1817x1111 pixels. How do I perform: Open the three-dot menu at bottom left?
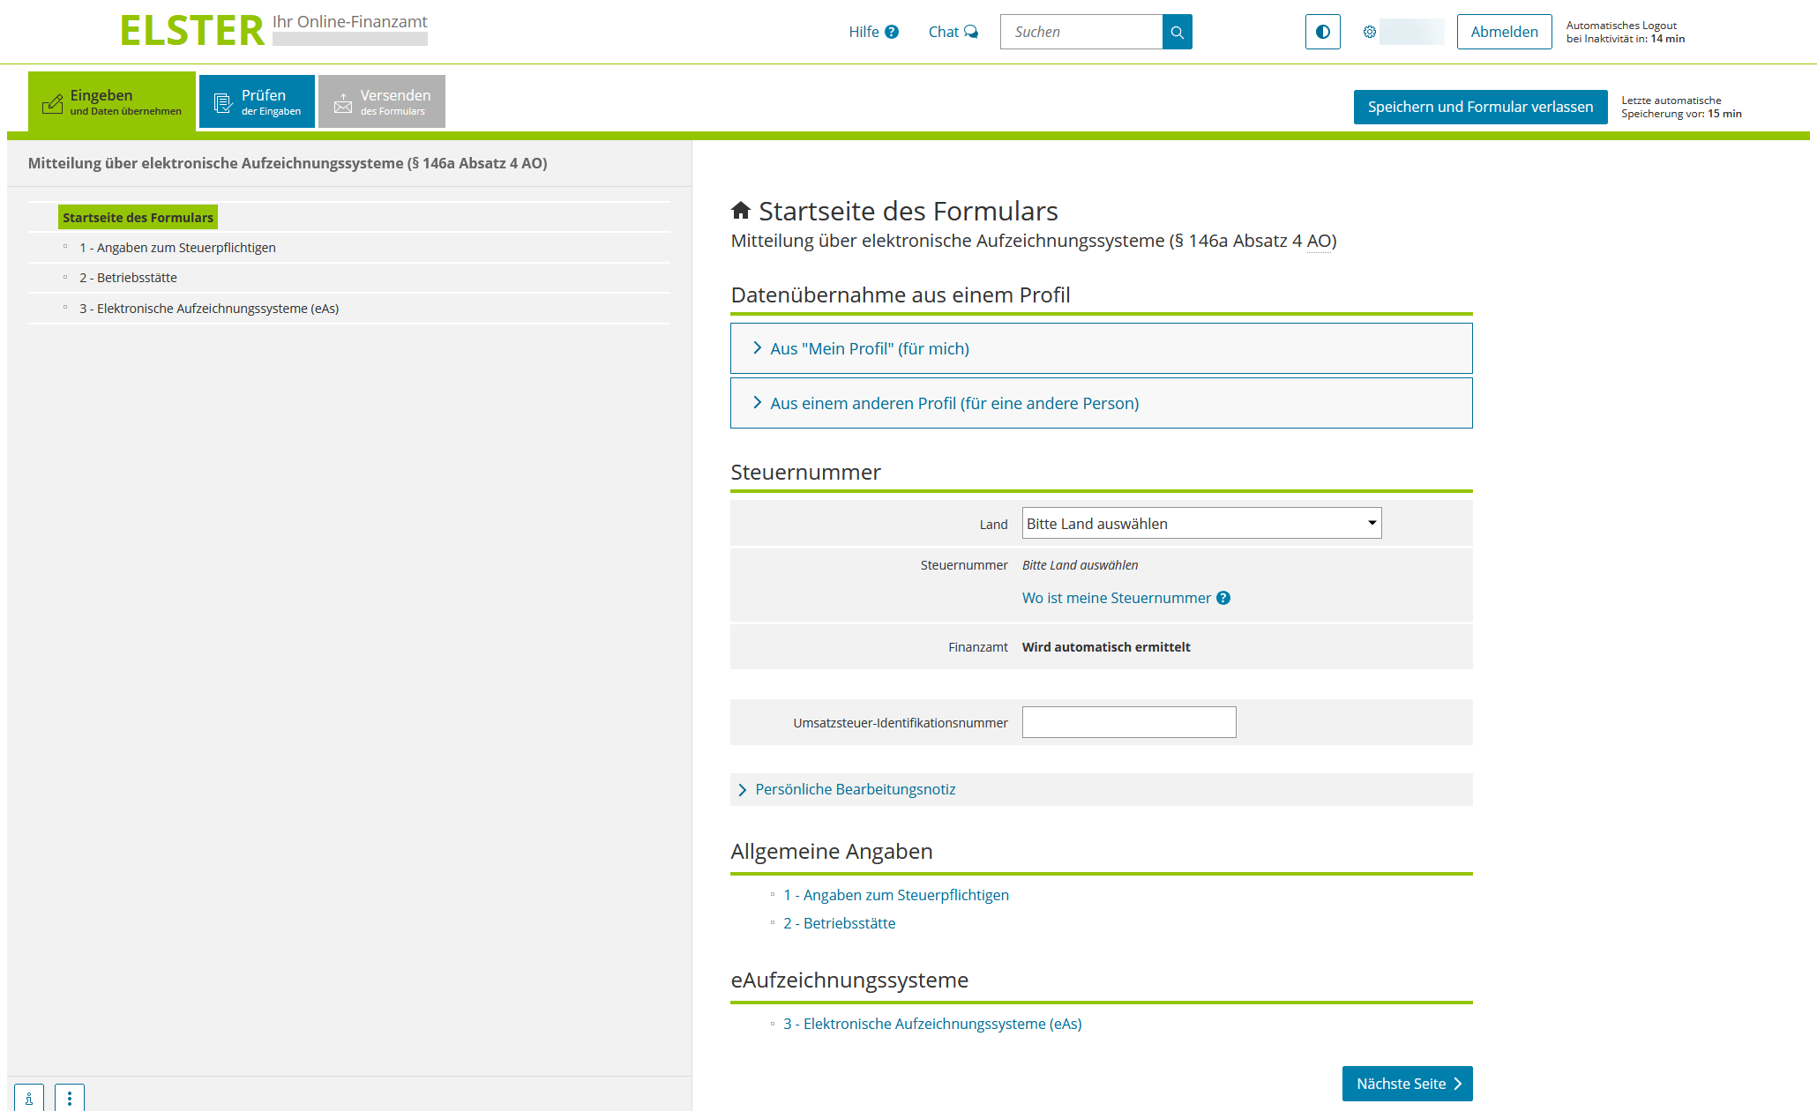click(70, 1098)
